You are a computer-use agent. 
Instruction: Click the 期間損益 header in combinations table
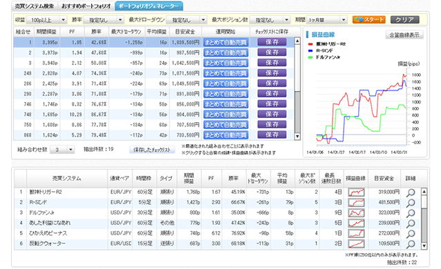click(x=46, y=32)
